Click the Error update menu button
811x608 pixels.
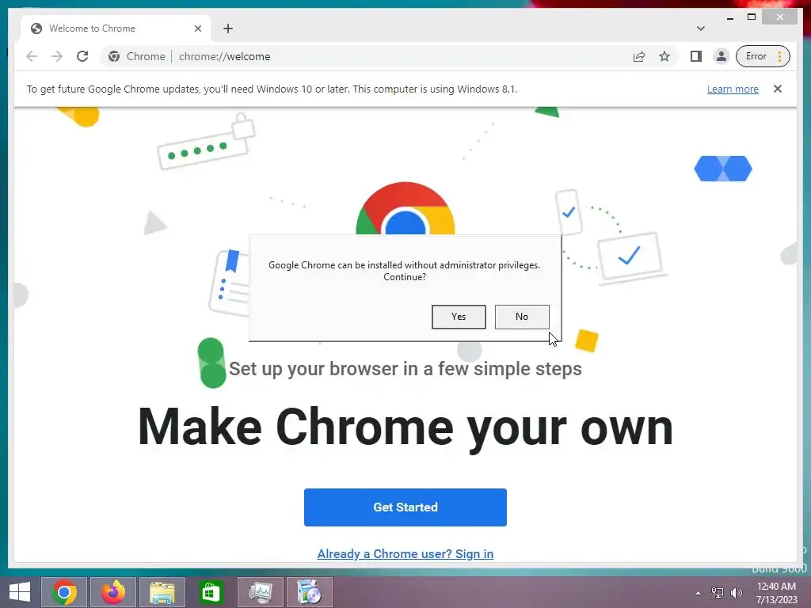[763, 56]
